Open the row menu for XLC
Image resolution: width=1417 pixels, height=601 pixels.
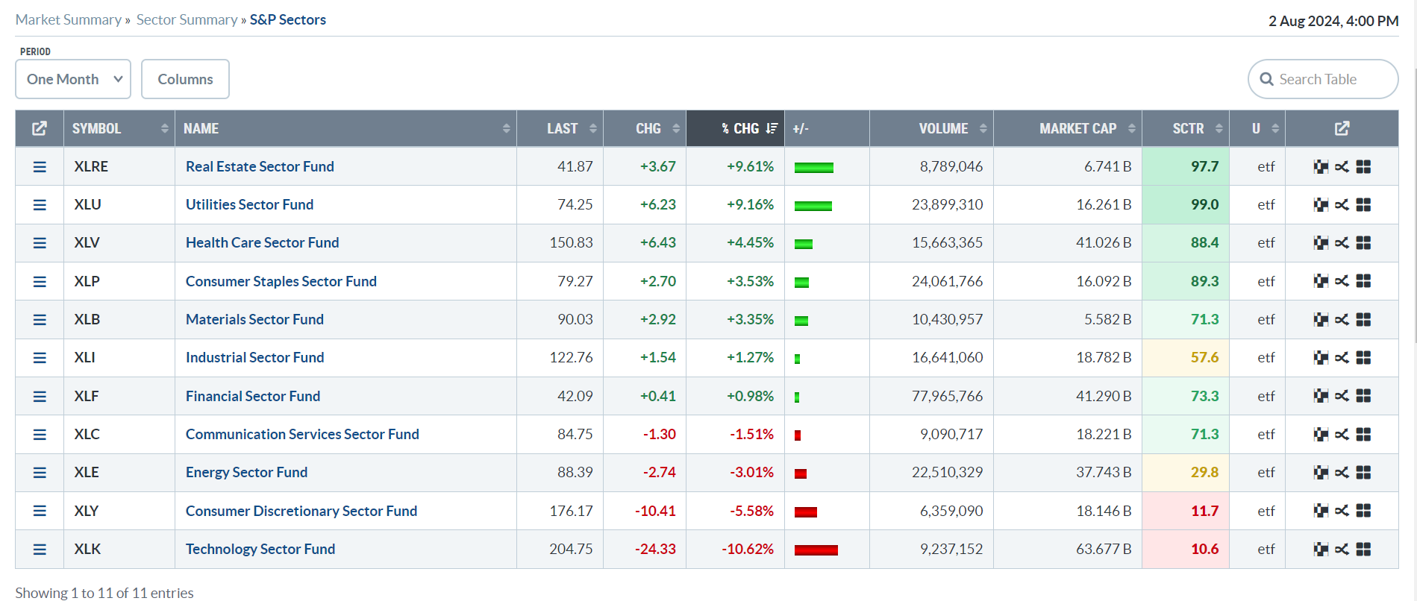coord(40,435)
